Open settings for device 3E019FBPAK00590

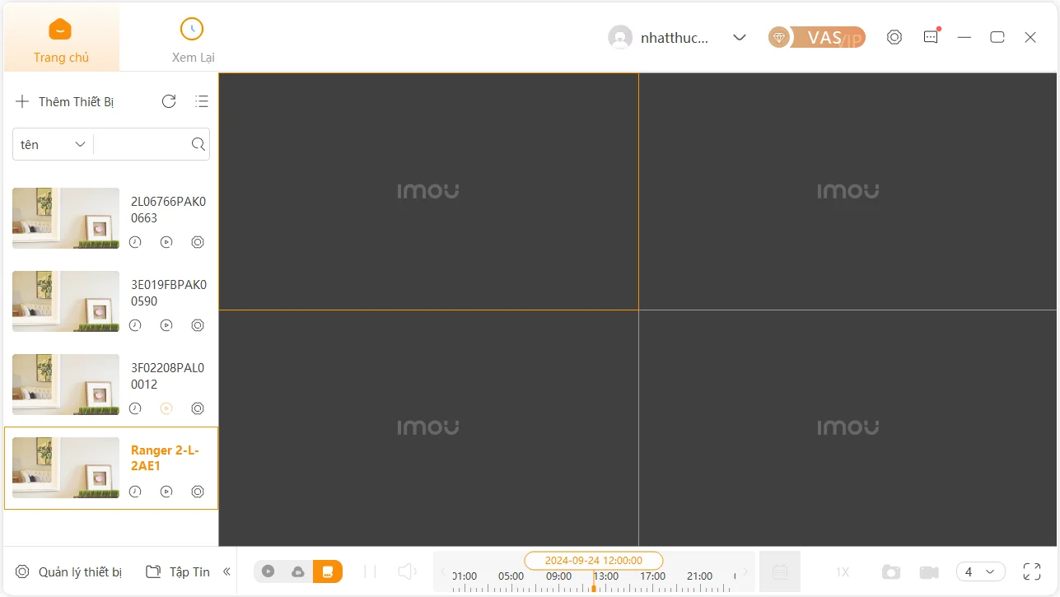pyautogui.click(x=198, y=325)
